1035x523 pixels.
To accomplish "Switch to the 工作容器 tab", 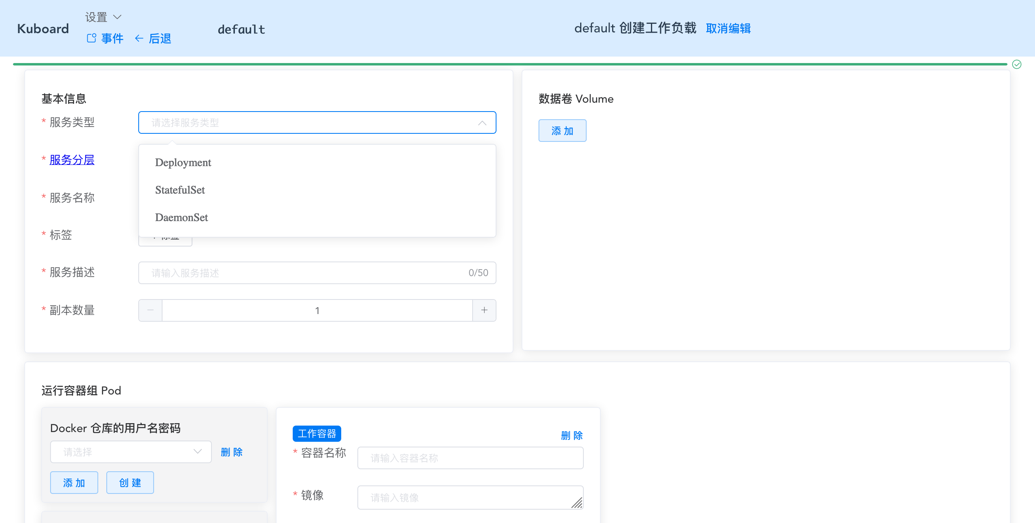I will tap(317, 433).
